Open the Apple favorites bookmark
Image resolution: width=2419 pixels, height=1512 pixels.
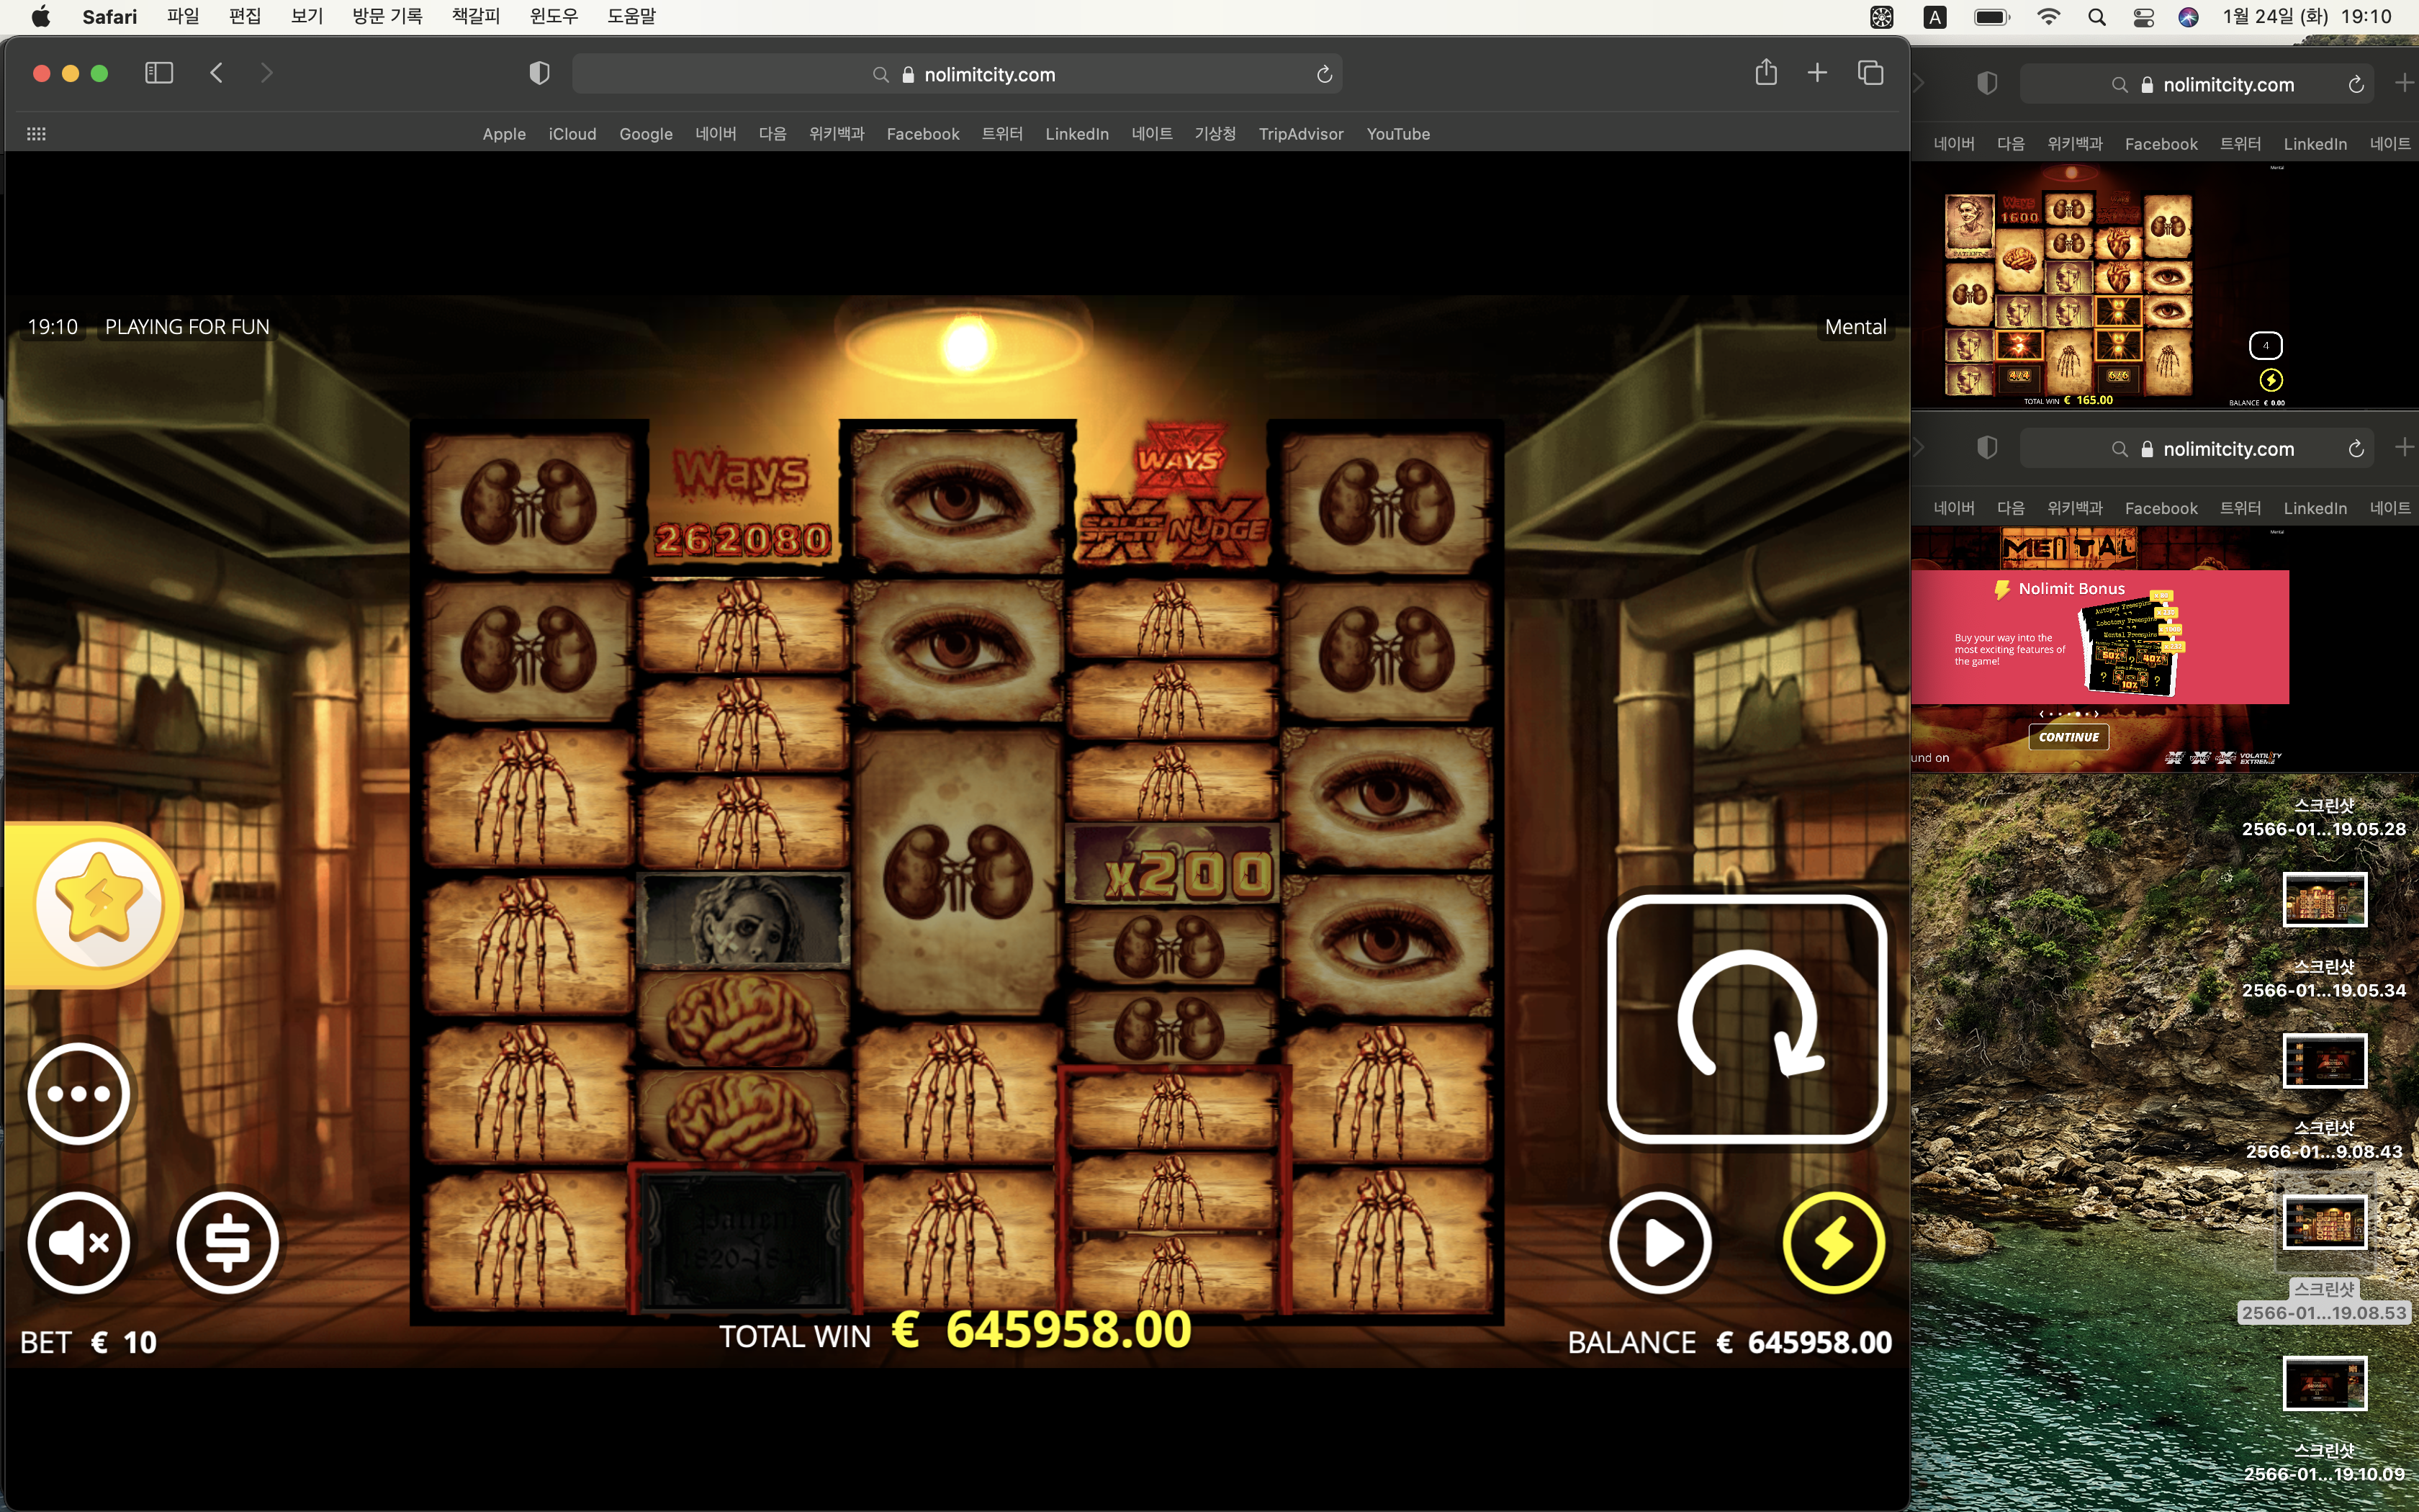504,134
